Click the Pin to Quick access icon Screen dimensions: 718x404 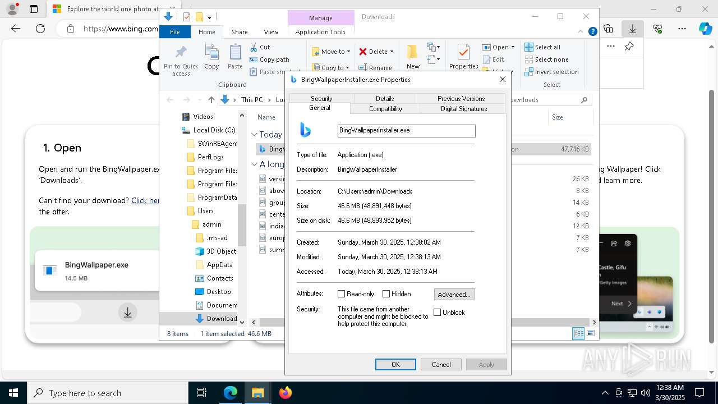pyautogui.click(x=181, y=52)
